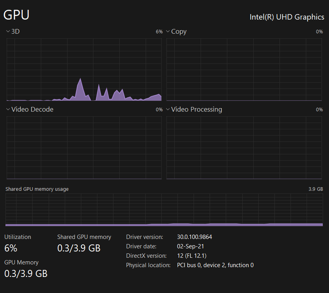Viewport: 329px width, 293px height.
Task: Select the Intel(R) UHD Graphics name
Action: coord(287,17)
